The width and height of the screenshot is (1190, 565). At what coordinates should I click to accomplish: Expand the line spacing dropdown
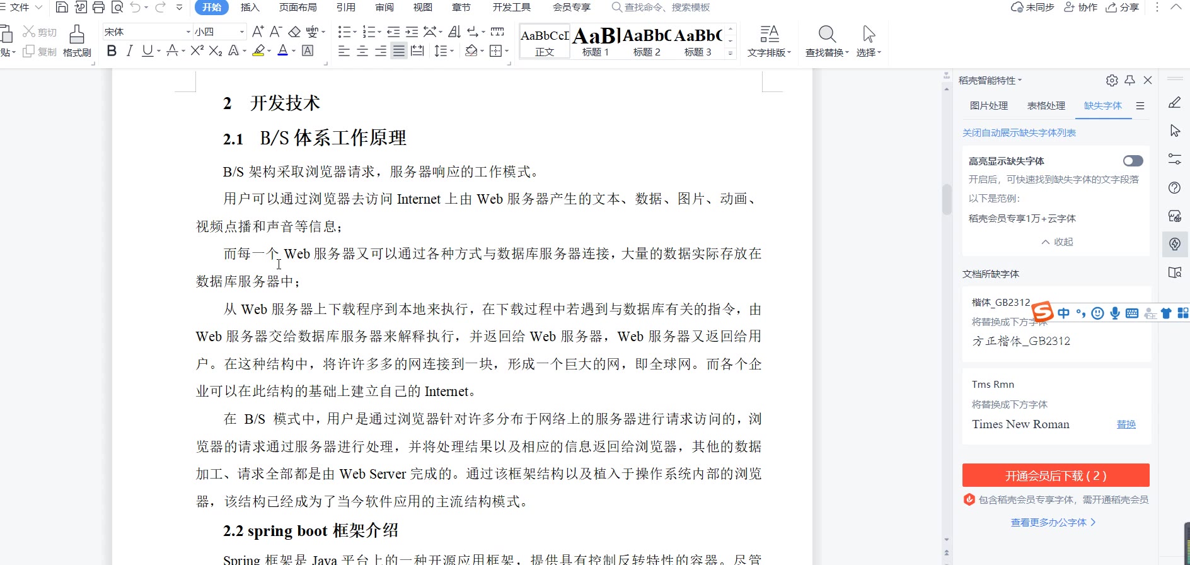[x=453, y=51]
